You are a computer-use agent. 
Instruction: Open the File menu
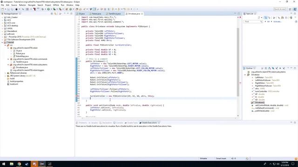click(2, 5)
